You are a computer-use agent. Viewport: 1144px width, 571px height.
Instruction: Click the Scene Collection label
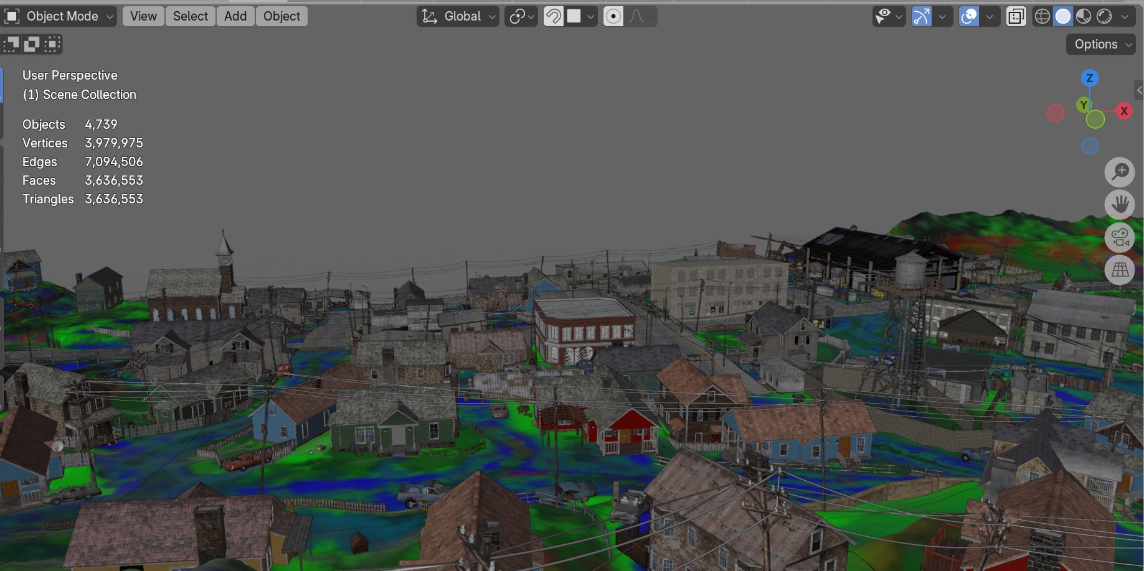(89, 95)
